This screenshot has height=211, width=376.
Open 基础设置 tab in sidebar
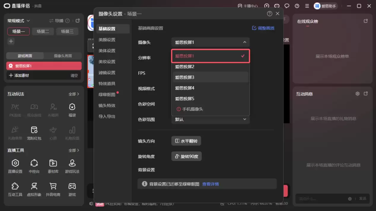tap(113, 29)
